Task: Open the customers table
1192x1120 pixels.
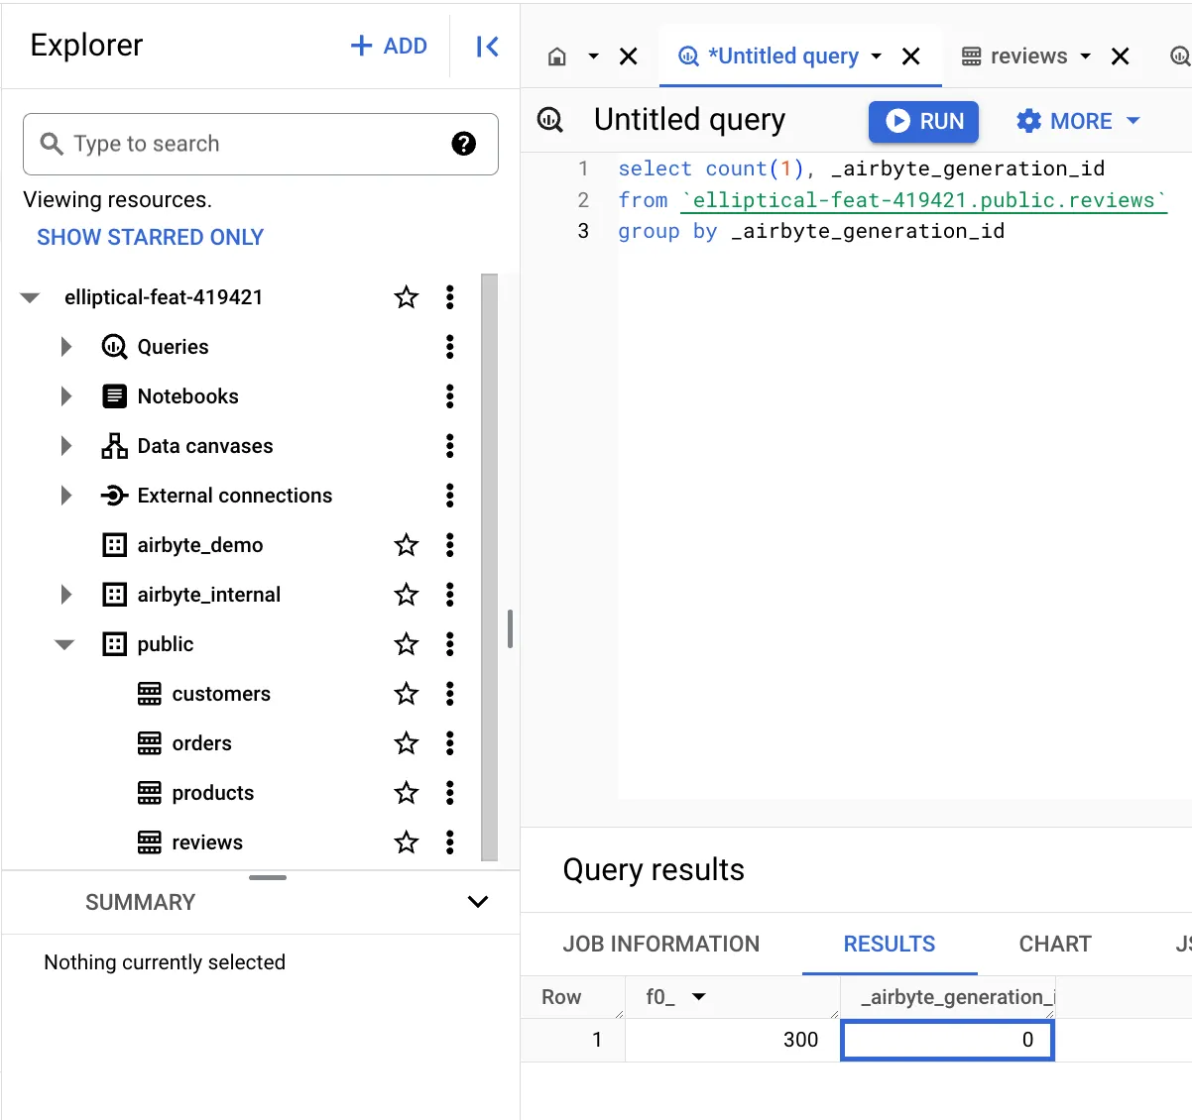Action: click(221, 694)
